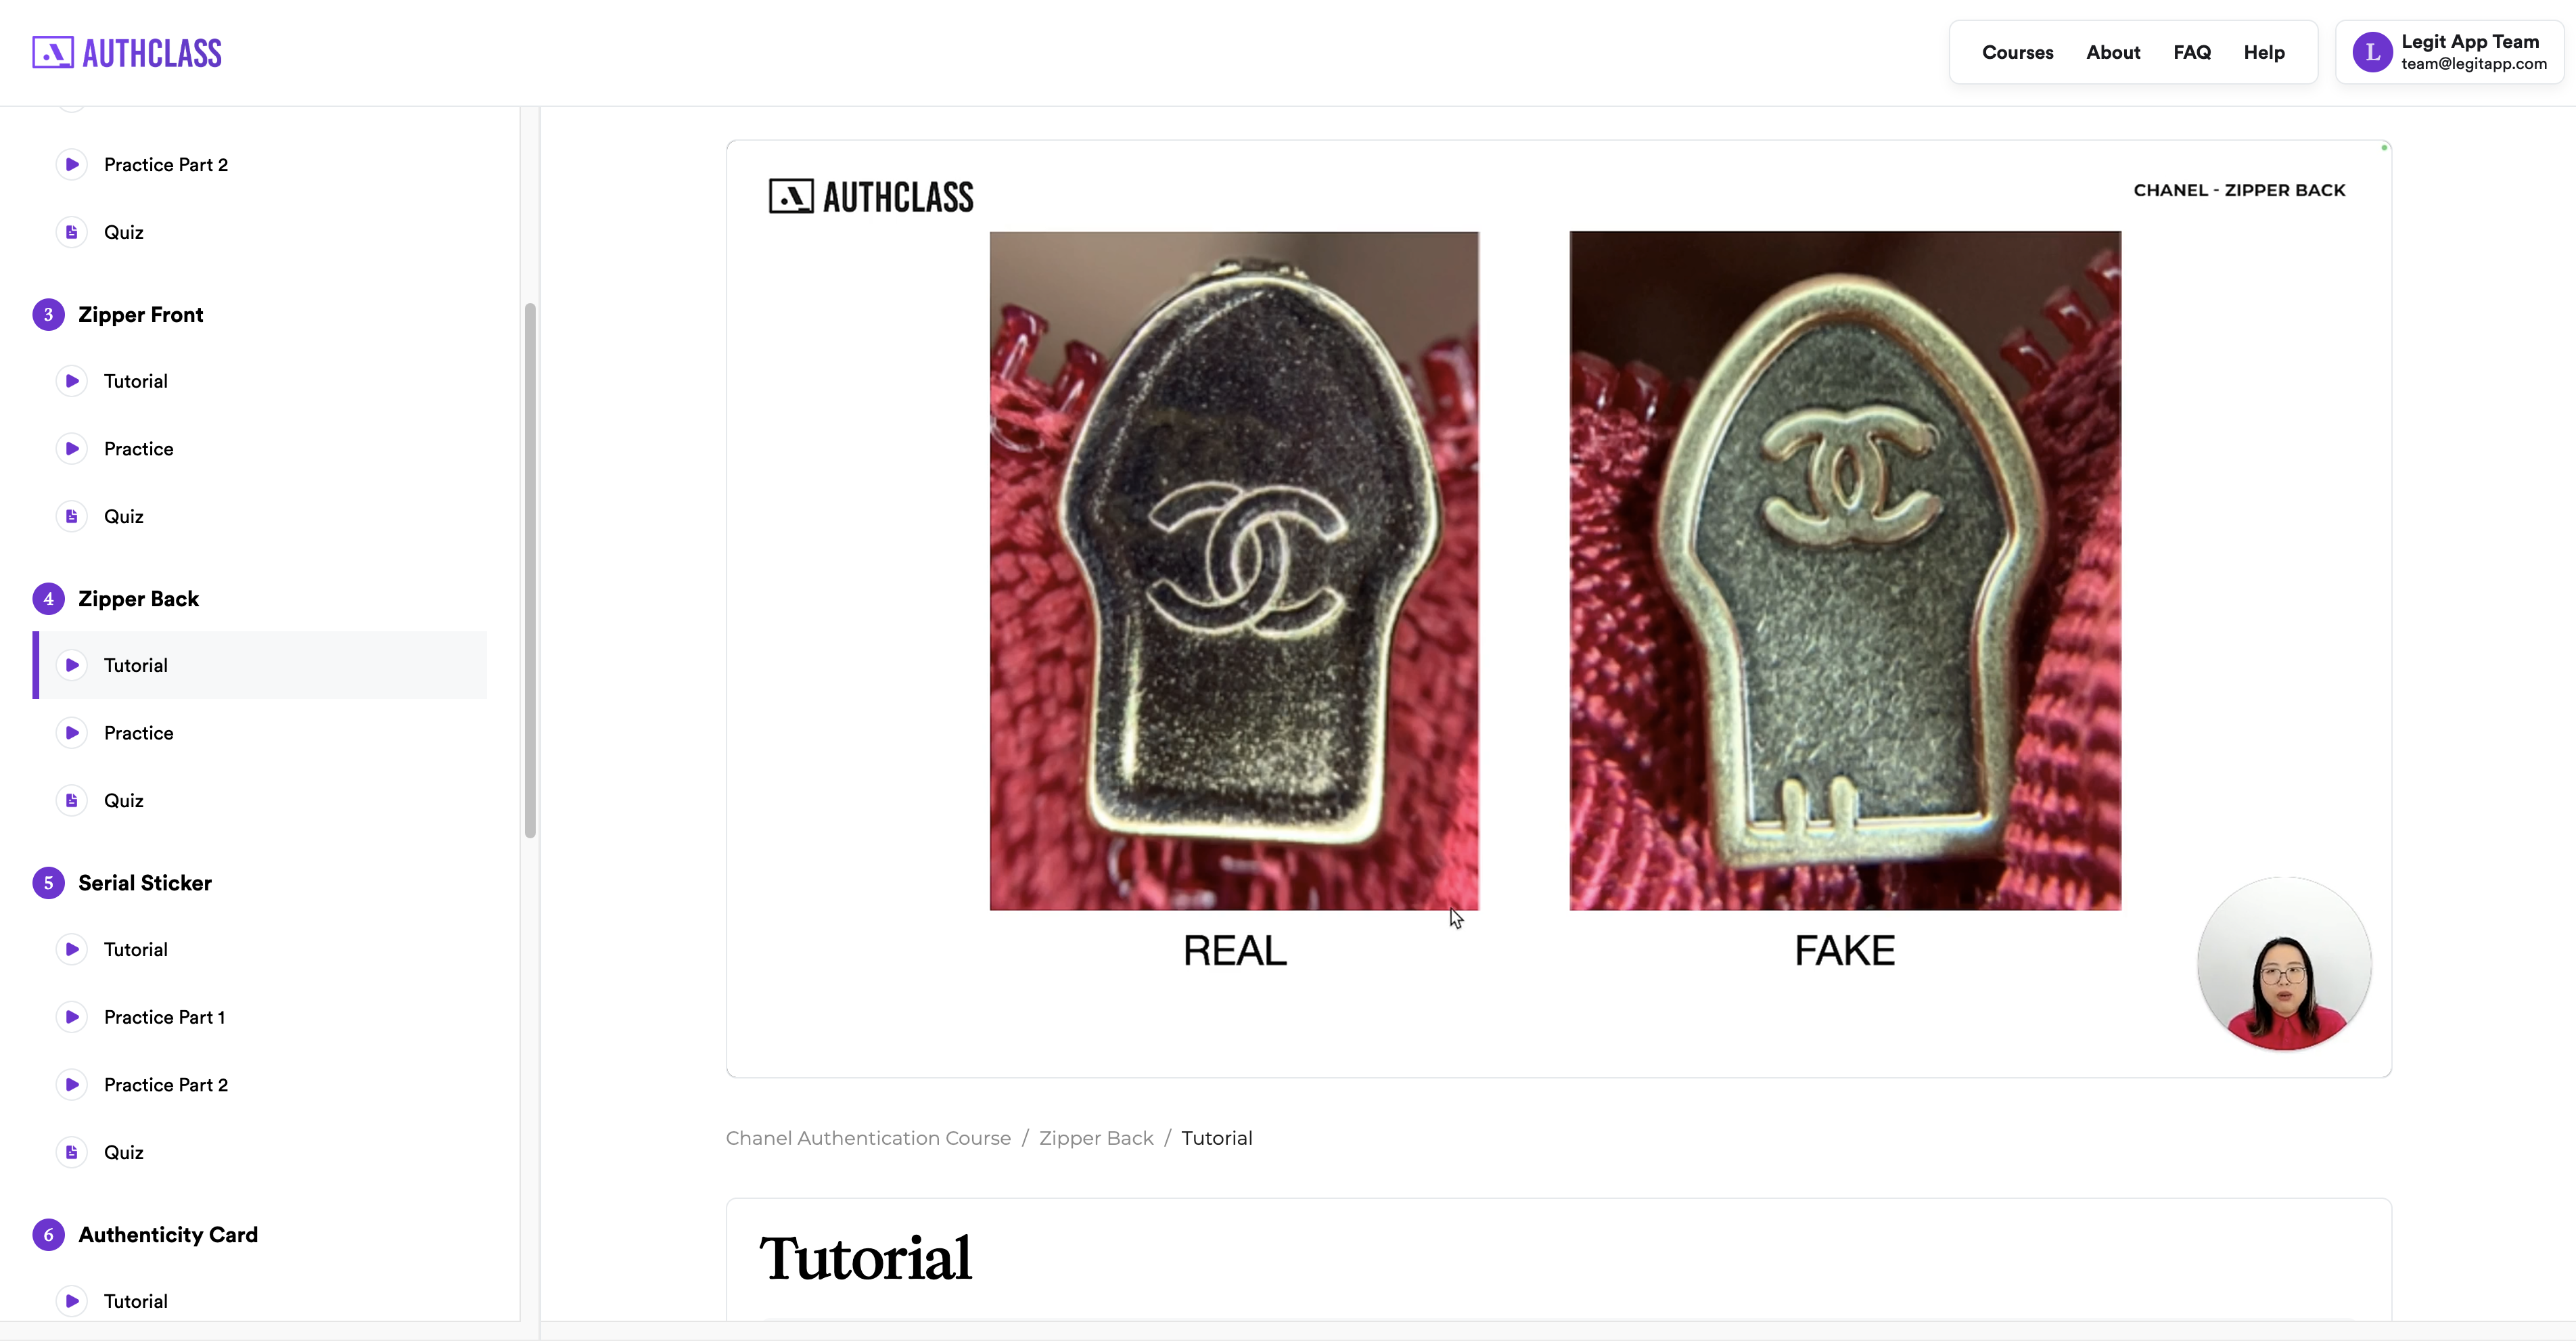
Task: Click the document icon beside Serial Sticker Quiz
Action: (72, 1152)
